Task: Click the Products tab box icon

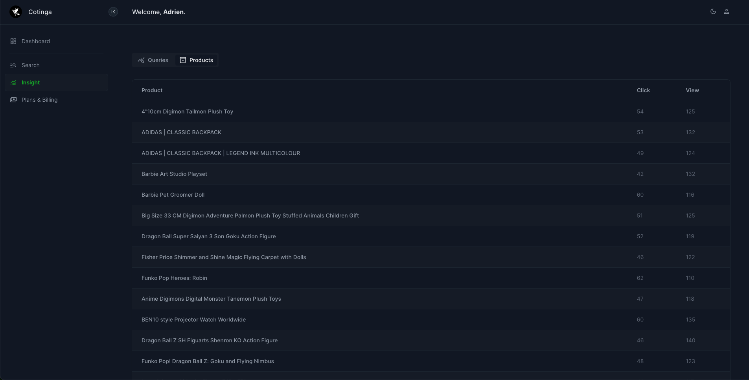Action: coord(183,60)
